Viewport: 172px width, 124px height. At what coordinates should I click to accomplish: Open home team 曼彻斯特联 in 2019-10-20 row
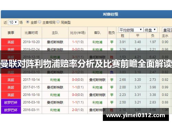(55, 42)
